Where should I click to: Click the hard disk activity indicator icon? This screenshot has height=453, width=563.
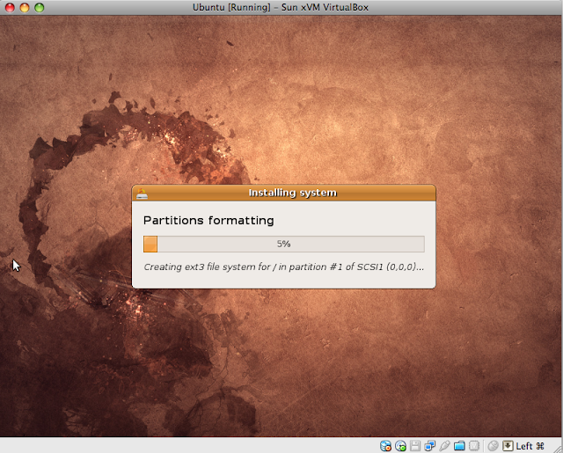(x=385, y=446)
